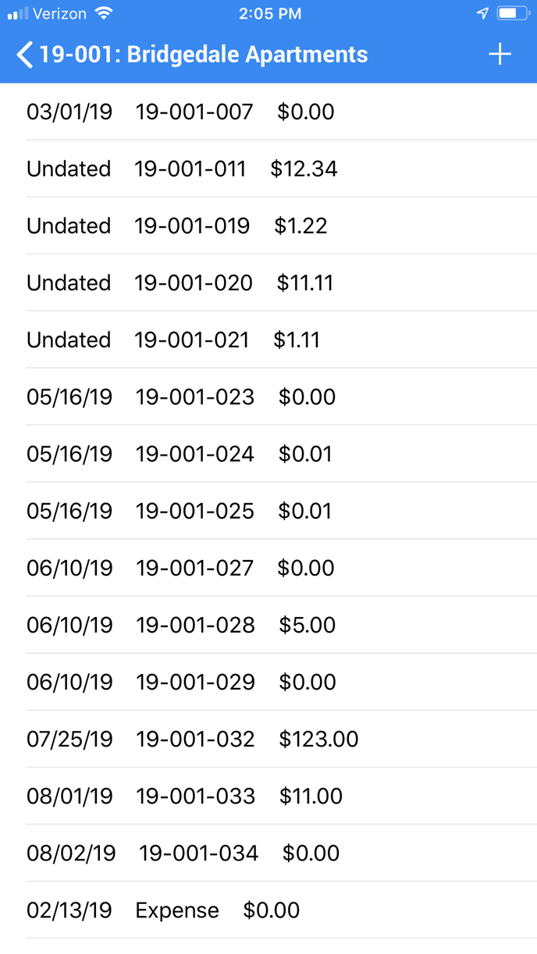Image resolution: width=537 pixels, height=954 pixels.
Task: Open undated entry 19-001-020 for $11.11
Action: (x=268, y=282)
